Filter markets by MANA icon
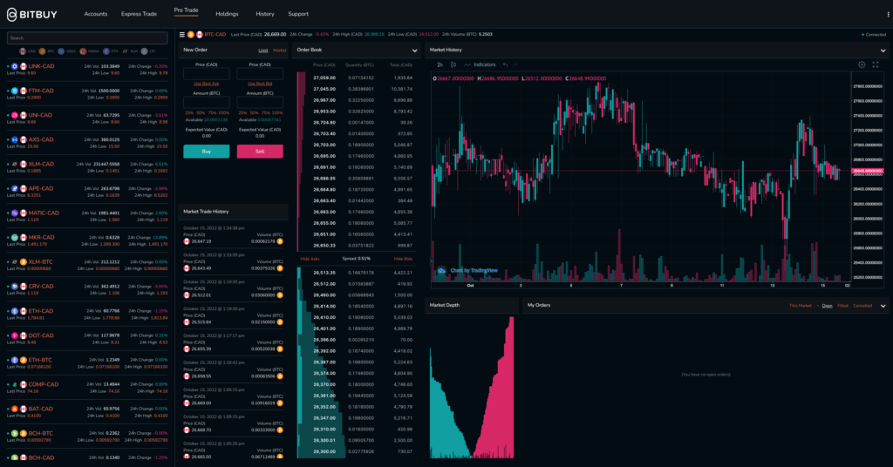The image size is (893, 467). pos(83,51)
